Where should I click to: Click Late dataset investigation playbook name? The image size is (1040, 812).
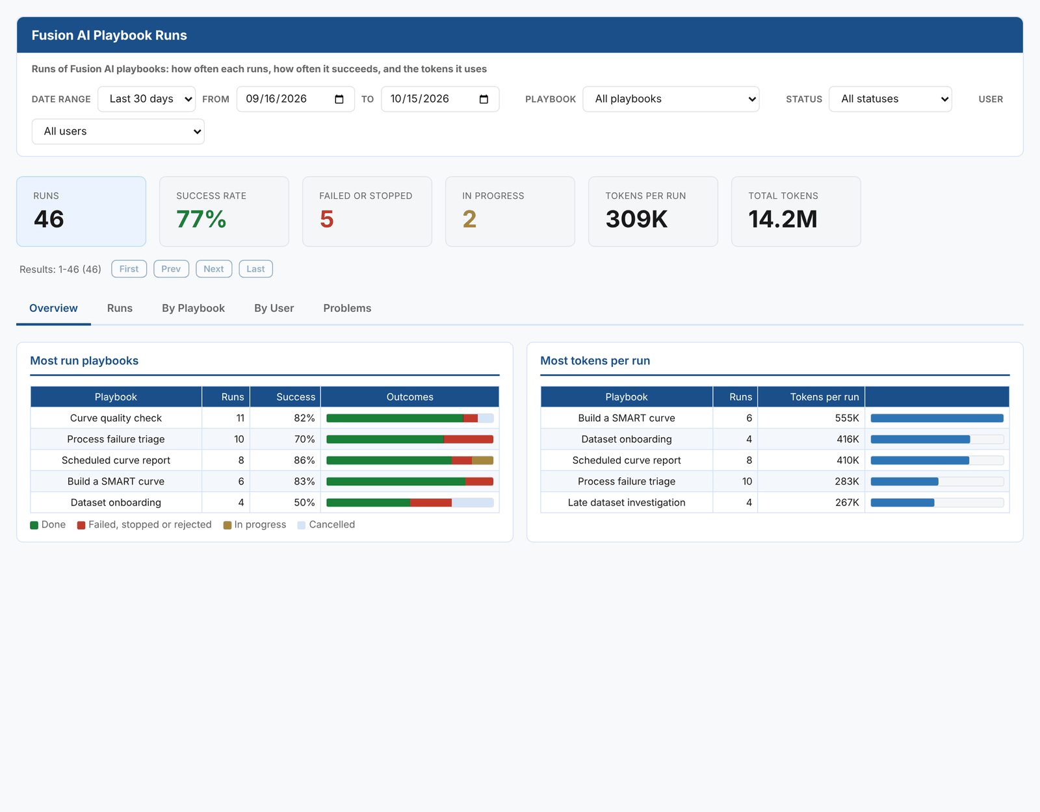pos(627,503)
